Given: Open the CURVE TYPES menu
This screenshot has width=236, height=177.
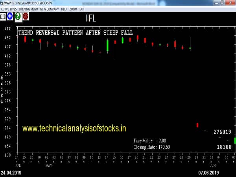Looking at the screenshot, I should (x=9, y=9).
